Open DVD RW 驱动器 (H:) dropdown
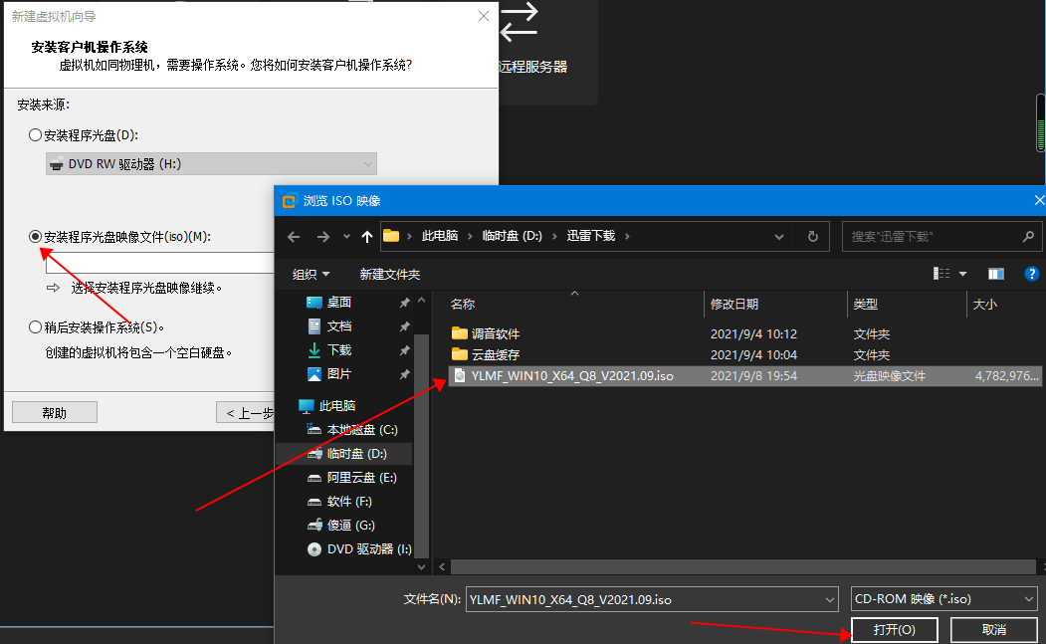Viewport: 1046px width, 644px height. (x=211, y=163)
